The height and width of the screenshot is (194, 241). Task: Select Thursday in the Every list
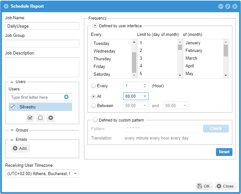click(102, 59)
